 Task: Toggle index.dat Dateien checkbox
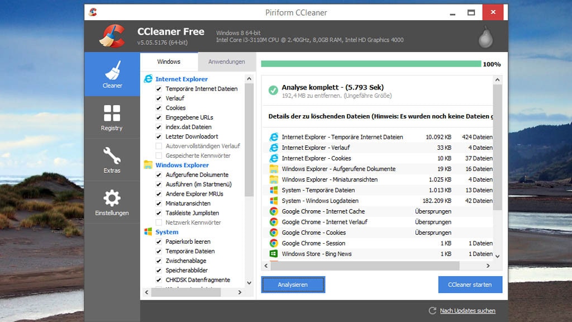coord(159,127)
